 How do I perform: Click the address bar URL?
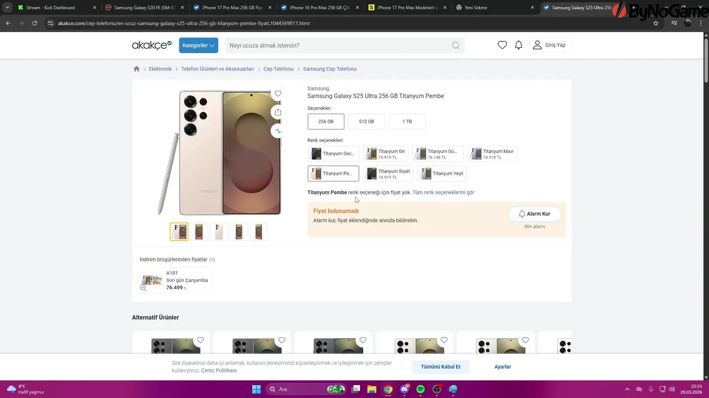click(x=183, y=23)
